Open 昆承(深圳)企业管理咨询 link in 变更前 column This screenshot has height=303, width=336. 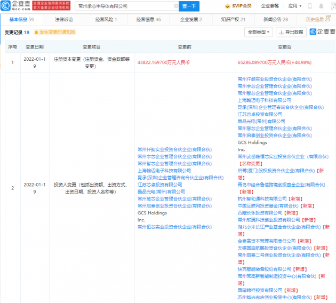(x=180, y=178)
